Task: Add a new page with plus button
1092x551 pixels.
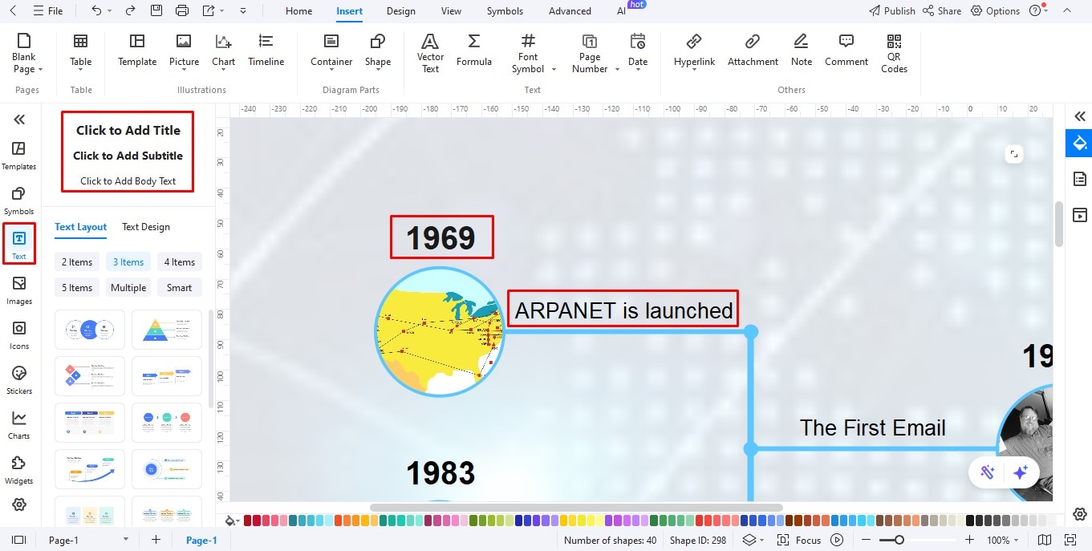Action: coord(156,541)
